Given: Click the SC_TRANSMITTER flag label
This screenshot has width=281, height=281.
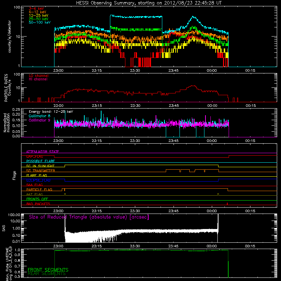Looking at the screenshot, I should (41, 171).
